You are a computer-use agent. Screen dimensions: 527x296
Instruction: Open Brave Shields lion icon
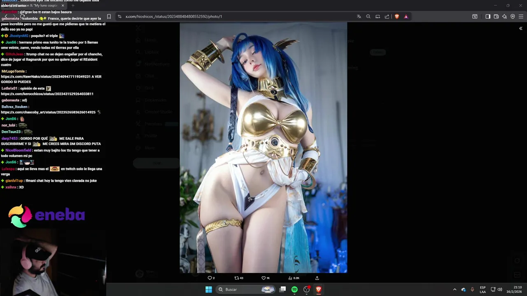click(x=397, y=16)
